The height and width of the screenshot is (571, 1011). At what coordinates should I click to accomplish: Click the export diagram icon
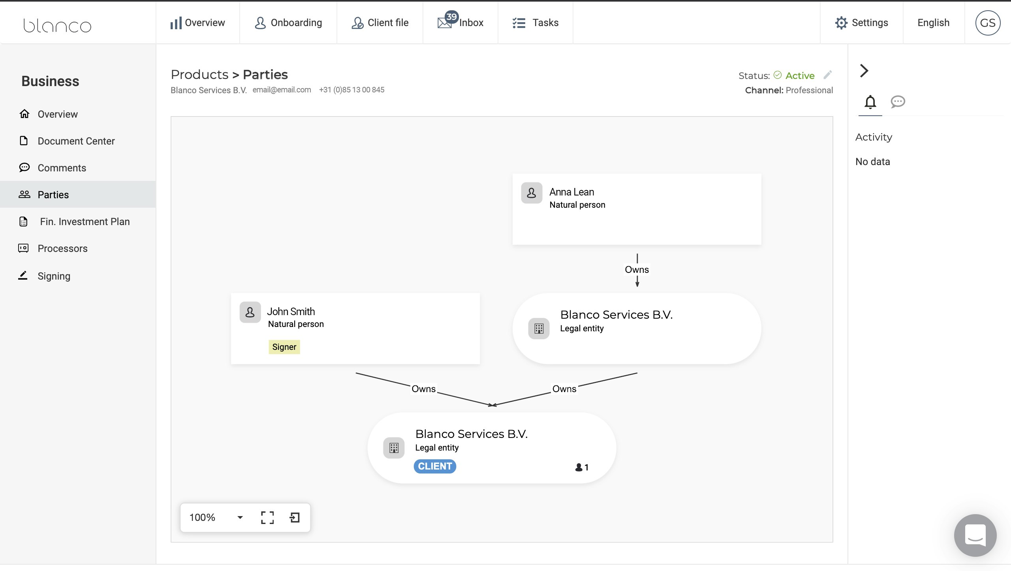tap(295, 517)
